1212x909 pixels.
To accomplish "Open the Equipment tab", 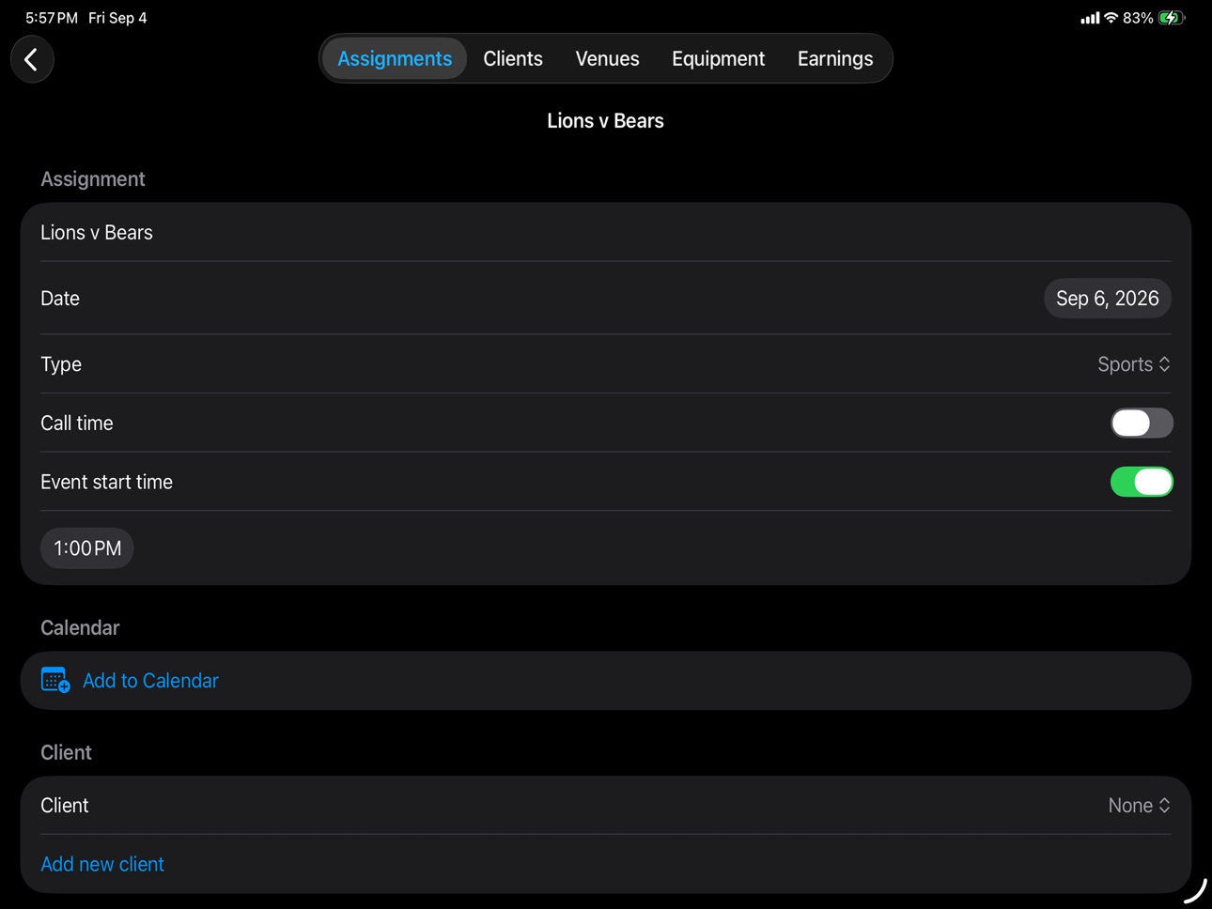I will click(718, 58).
